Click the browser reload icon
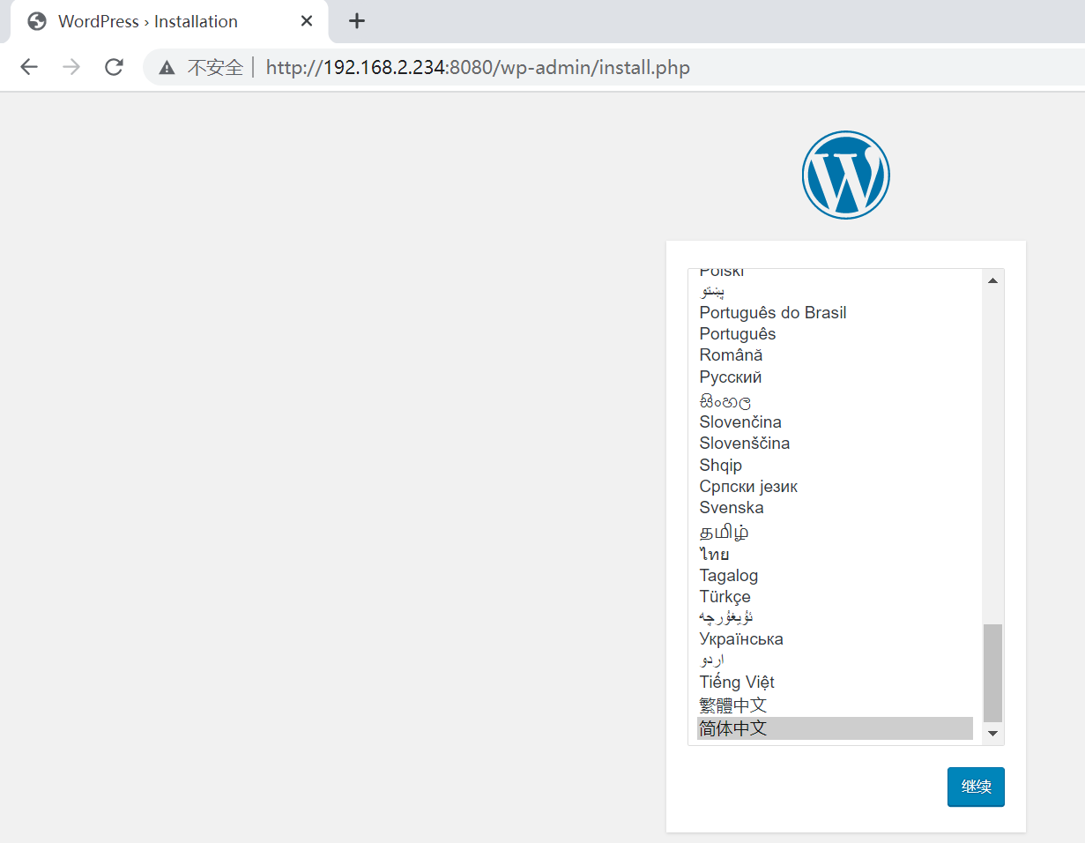1085x843 pixels. click(114, 67)
